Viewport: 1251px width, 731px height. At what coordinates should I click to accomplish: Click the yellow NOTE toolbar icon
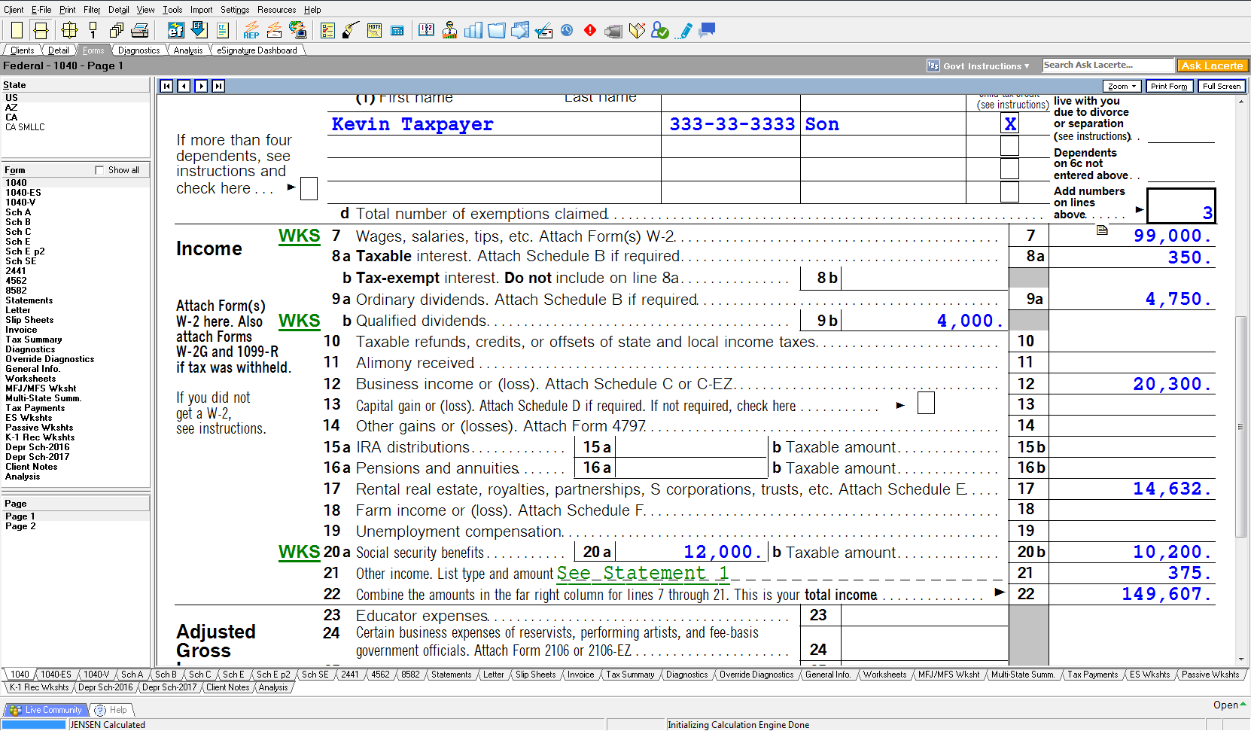[374, 30]
